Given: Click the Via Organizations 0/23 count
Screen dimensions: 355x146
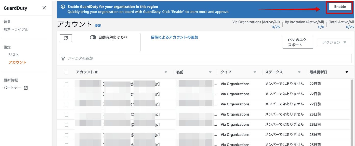Looking at the screenshot, I should [x=275, y=27].
